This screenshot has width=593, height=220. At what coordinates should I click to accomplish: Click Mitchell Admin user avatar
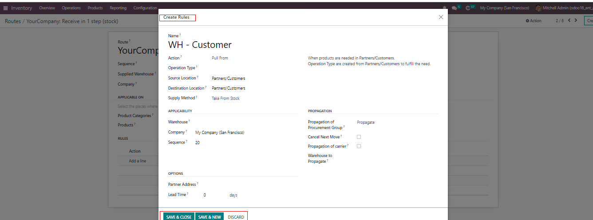(x=538, y=8)
